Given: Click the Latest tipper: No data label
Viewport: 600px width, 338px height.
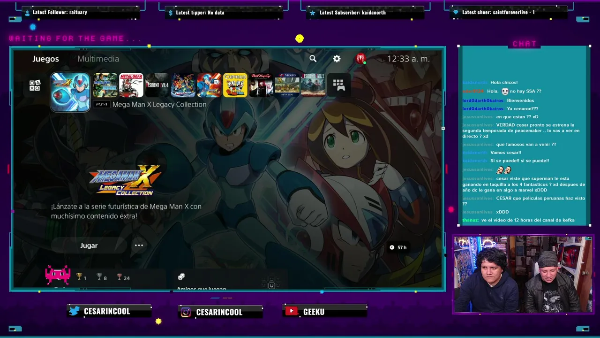Looking at the screenshot, I should click(x=200, y=13).
